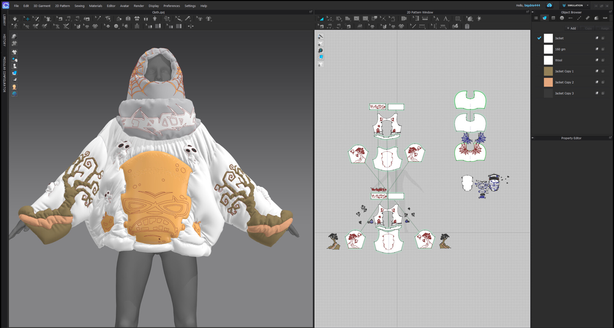The width and height of the screenshot is (614, 328).
Task: Click the cloud sync icon near the username
Action: coord(550,5)
